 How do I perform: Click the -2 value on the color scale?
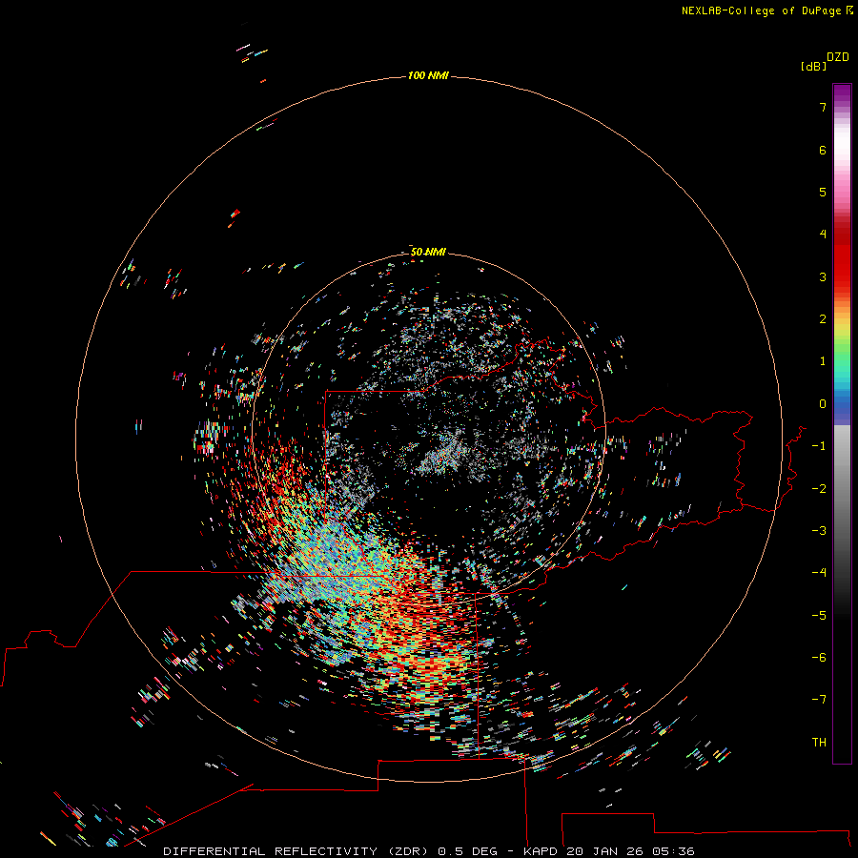819,489
